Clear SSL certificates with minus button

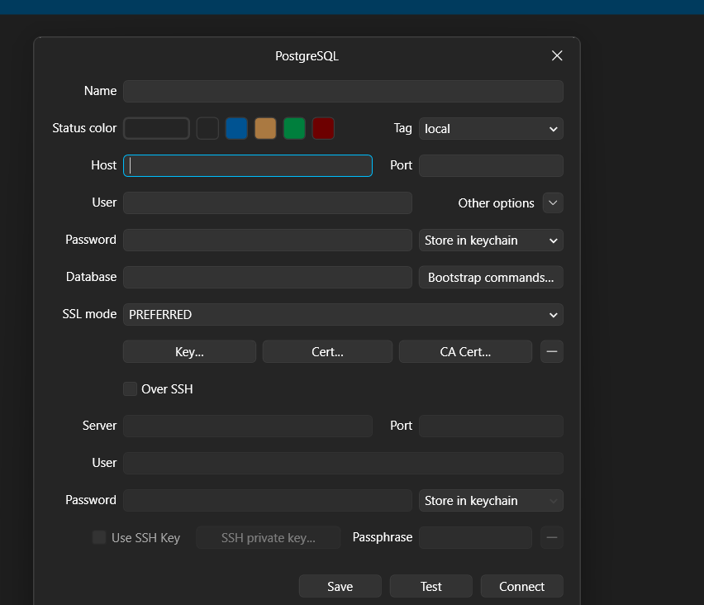(x=552, y=352)
